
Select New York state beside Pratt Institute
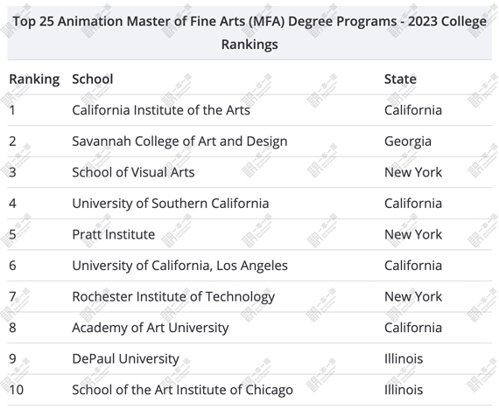point(413,234)
